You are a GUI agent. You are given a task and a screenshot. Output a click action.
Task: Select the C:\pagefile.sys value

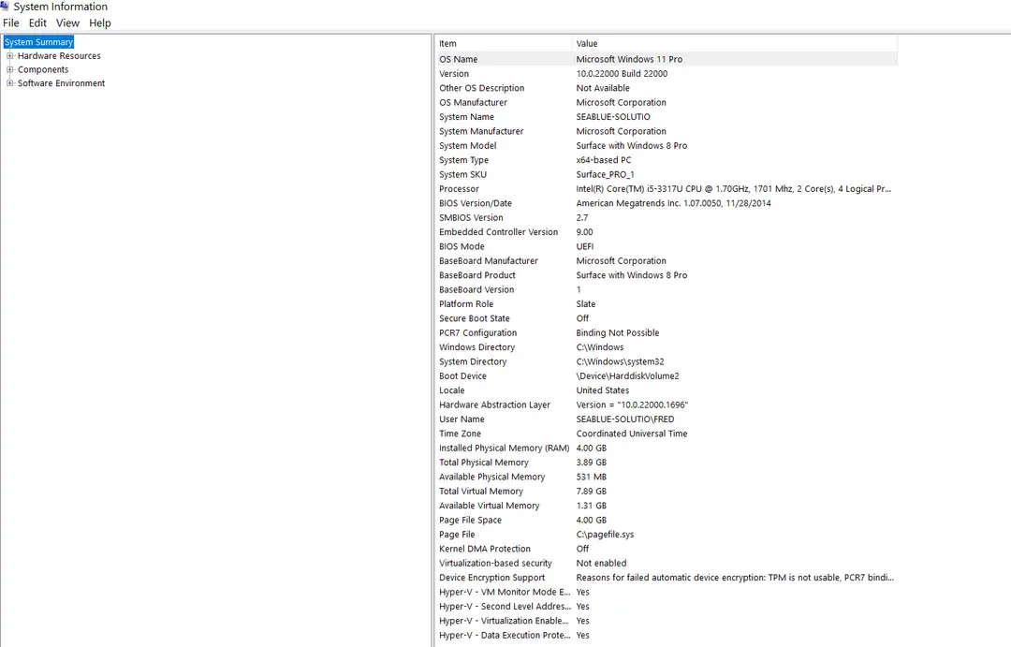606,535
